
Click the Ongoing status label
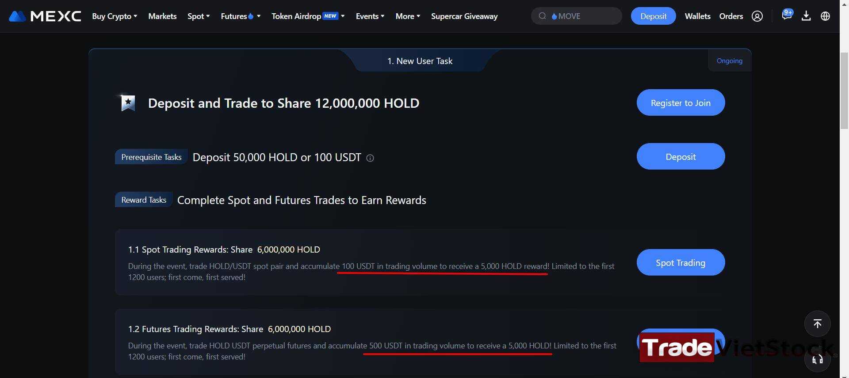click(x=729, y=61)
